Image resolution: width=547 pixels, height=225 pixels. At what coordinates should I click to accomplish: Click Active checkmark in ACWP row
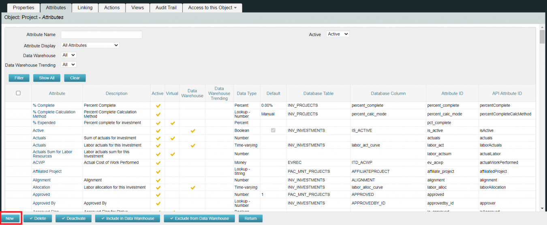pyautogui.click(x=158, y=163)
